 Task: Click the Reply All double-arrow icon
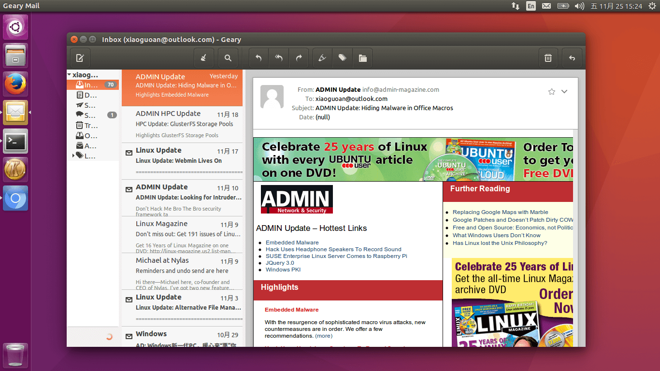coord(279,58)
